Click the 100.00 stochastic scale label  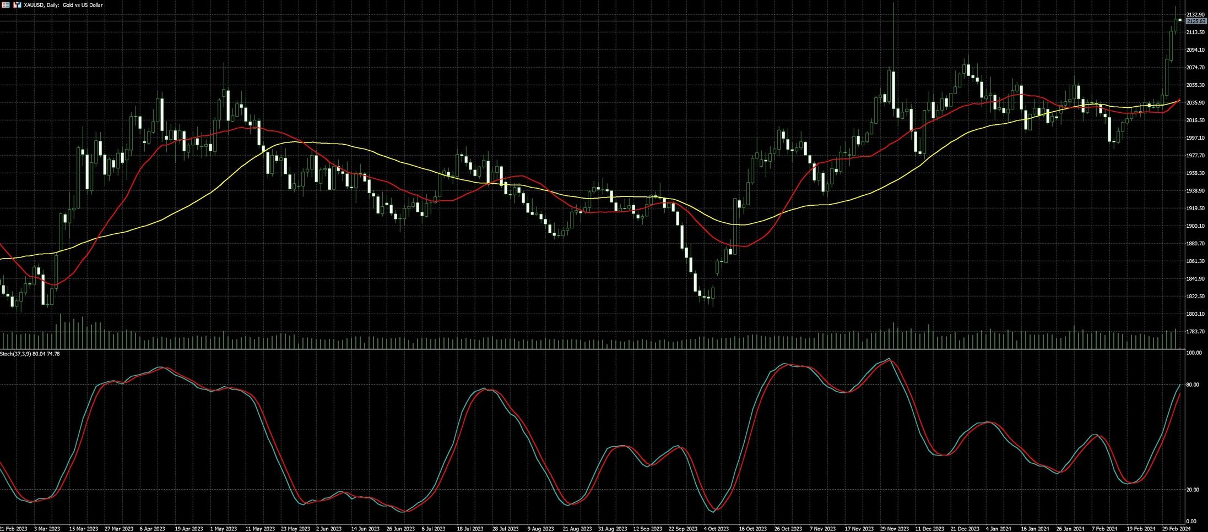(x=1193, y=353)
